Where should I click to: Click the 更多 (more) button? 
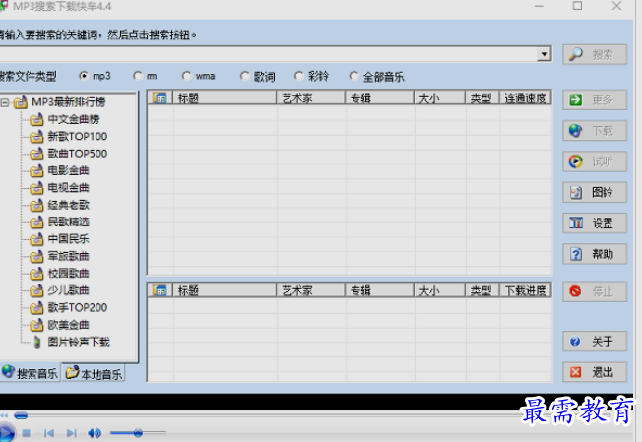coord(595,99)
